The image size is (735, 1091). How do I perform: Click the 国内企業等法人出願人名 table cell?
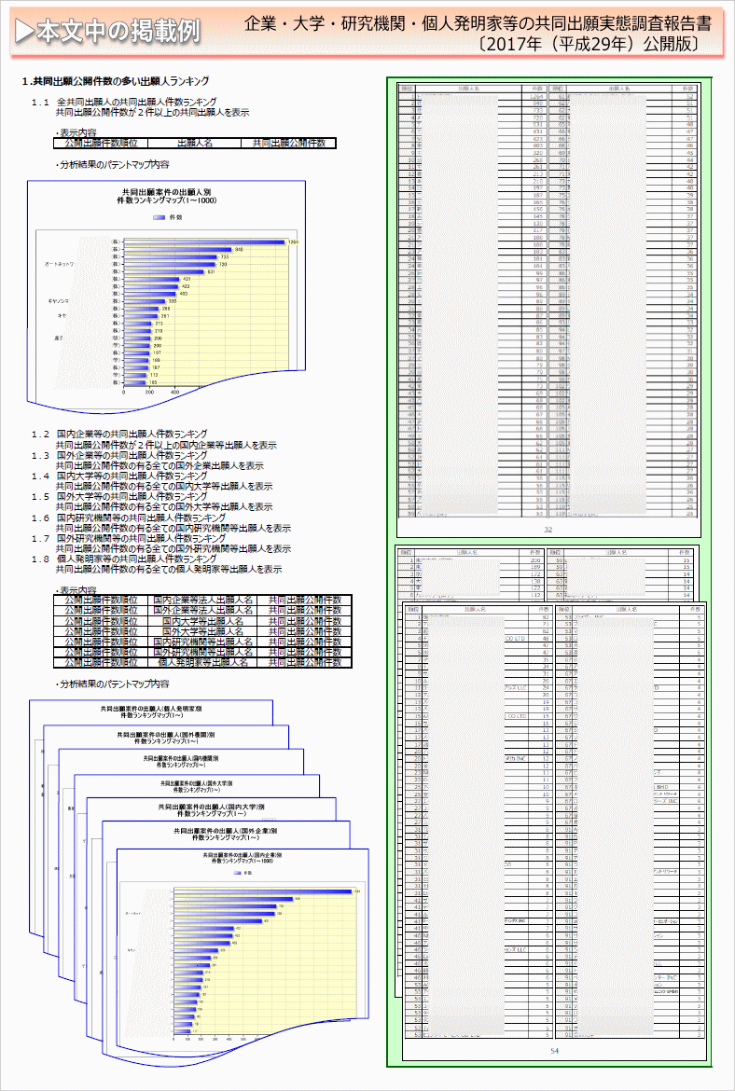pos(202,600)
